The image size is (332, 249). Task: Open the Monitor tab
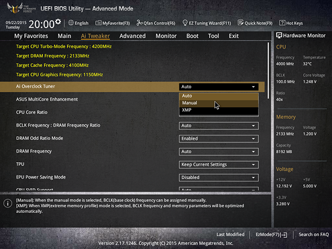(x=166, y=36)
